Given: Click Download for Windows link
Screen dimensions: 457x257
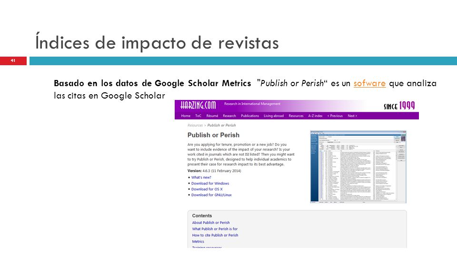Looking at the screenshot, I should coord(210,183).
